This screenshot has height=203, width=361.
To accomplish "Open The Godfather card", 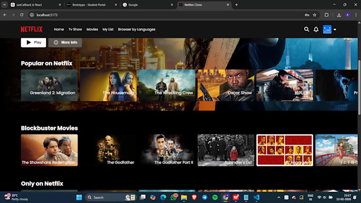I will (108, 150).
